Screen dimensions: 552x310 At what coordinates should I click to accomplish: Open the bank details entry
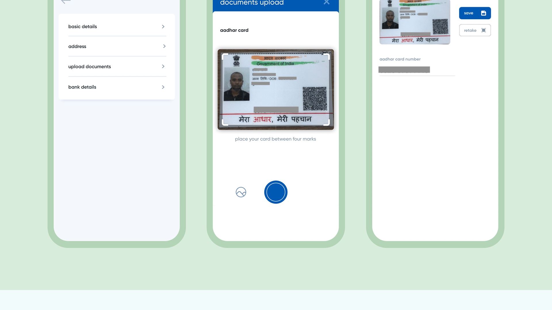click(x=117, y=87)
